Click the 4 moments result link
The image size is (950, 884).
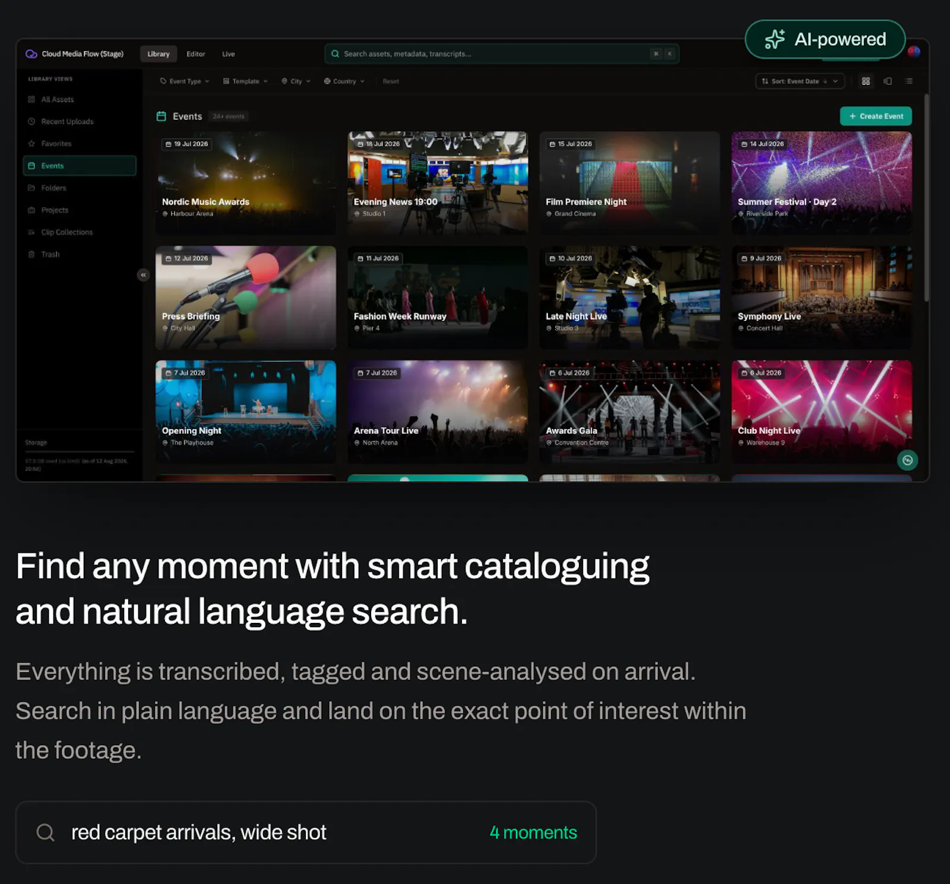(533, 832)
